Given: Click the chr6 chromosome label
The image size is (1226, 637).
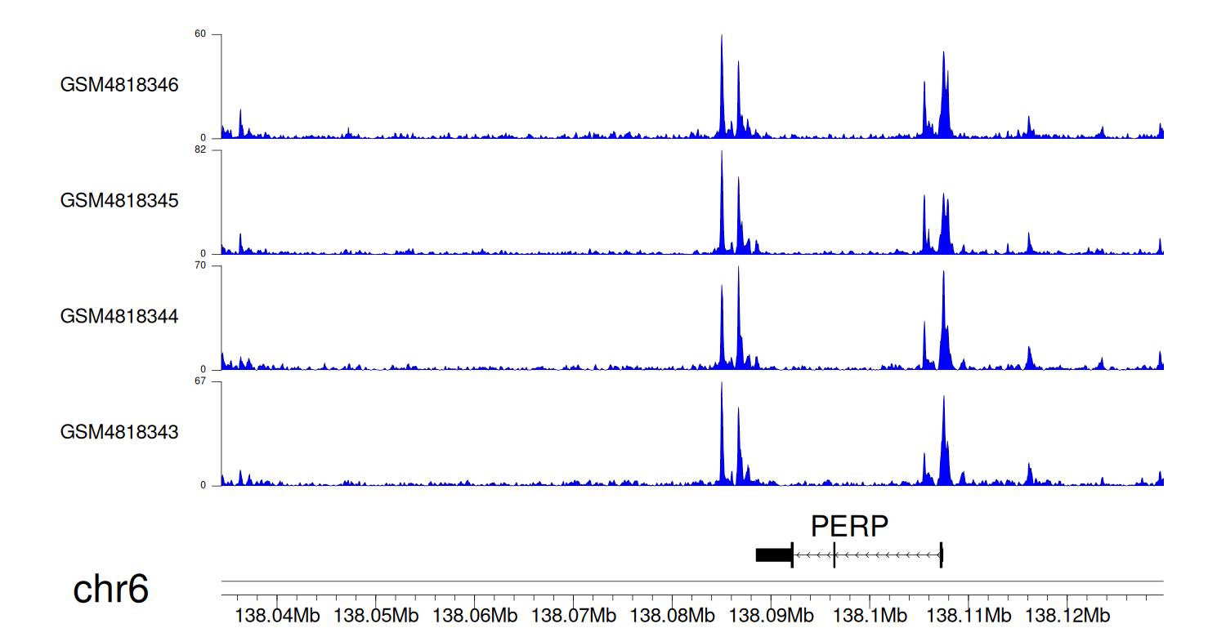Looking at the screenshot, I should pyautogui.click(x=111, y=589).
